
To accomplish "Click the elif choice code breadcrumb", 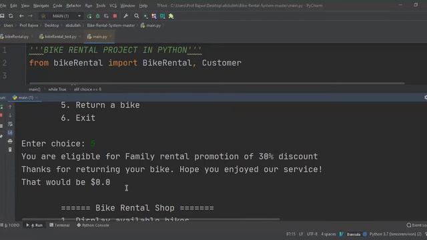I will [x=87, y=89].
